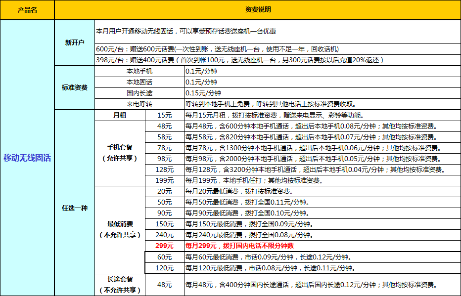Select the 本地手机任打 description cell
This screenshot has height=296, width=461.
click(x=323, y=180)
